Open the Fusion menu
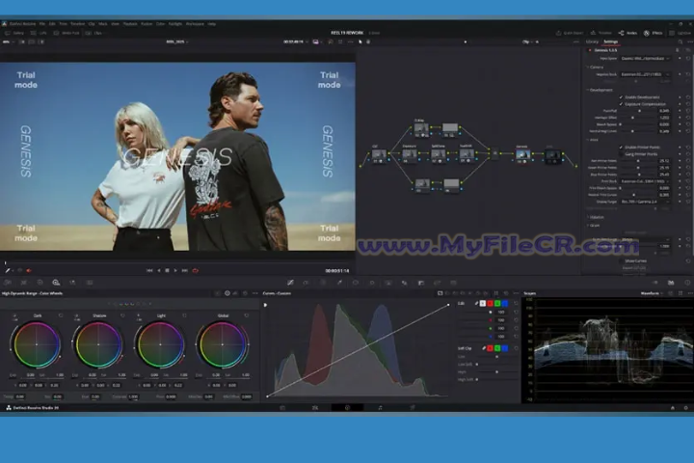The height and width of the screenshot is (463, 694). pyautogui.click(x=147, y=24)
